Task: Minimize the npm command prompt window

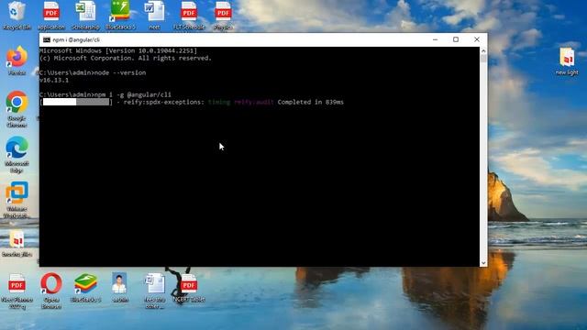Action: [435, 39]
